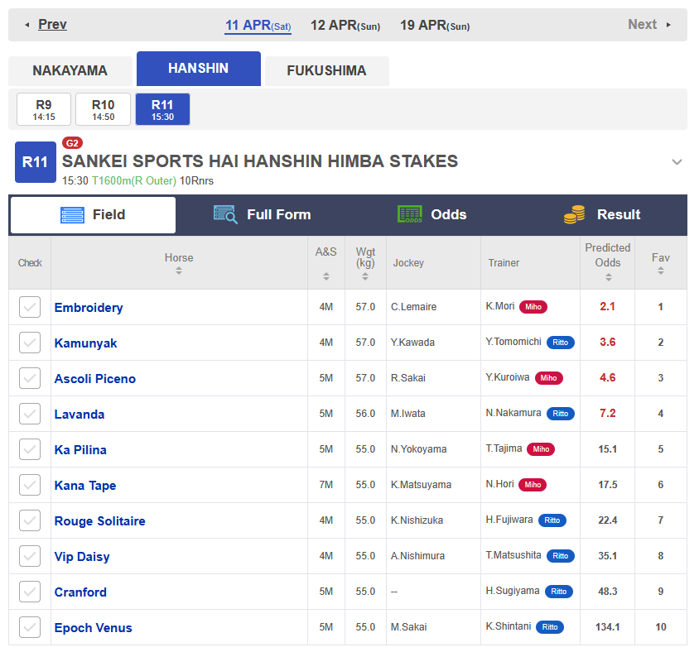The image size is (699, 652).
Task: Open the Result tab
Action: (x=602, y=215)
